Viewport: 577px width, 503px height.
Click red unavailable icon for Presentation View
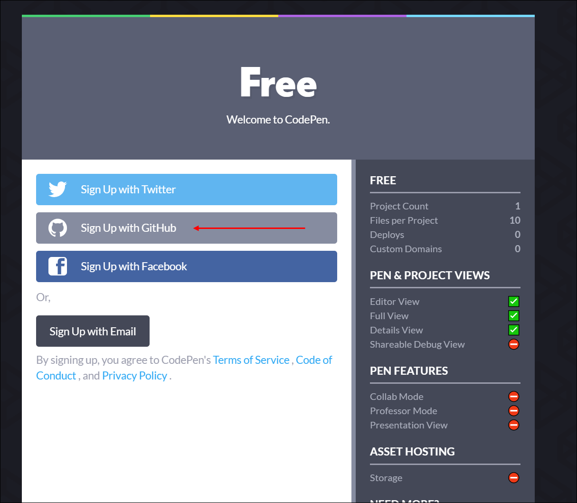[x=514, y=425]
